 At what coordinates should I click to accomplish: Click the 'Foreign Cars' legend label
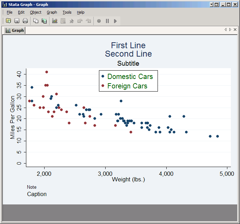[x=127, y=86]
